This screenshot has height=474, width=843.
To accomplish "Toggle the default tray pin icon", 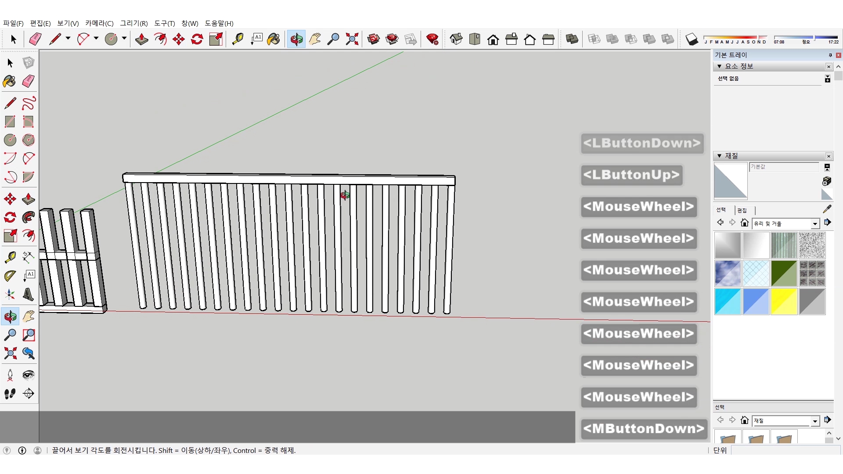I will point(830,55).
